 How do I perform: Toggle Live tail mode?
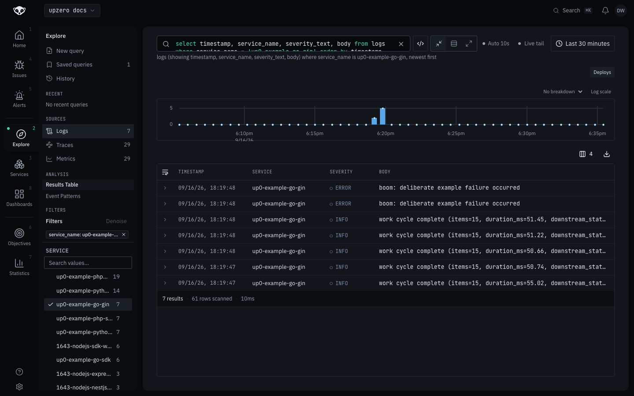(x=531, y=44)
